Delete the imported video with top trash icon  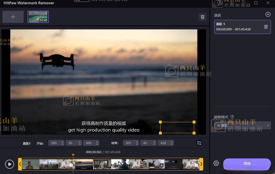click(202, 17)
